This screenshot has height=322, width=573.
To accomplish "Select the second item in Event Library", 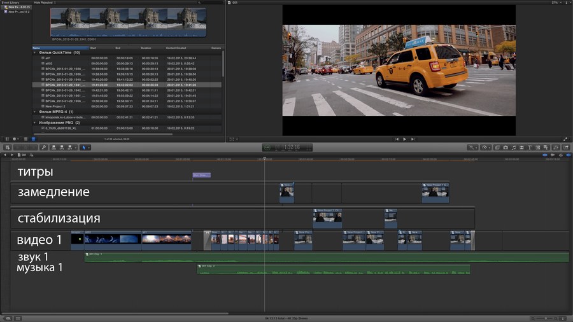I will pos(17,11).
